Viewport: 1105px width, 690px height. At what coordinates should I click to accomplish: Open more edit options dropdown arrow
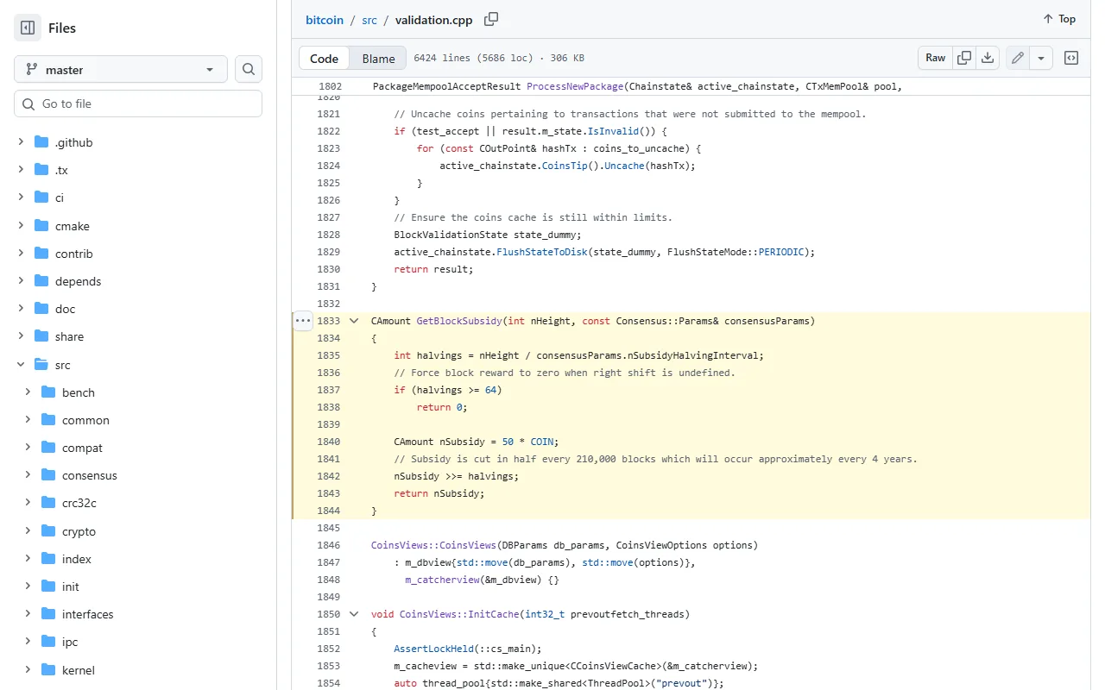pos(1041,58)
